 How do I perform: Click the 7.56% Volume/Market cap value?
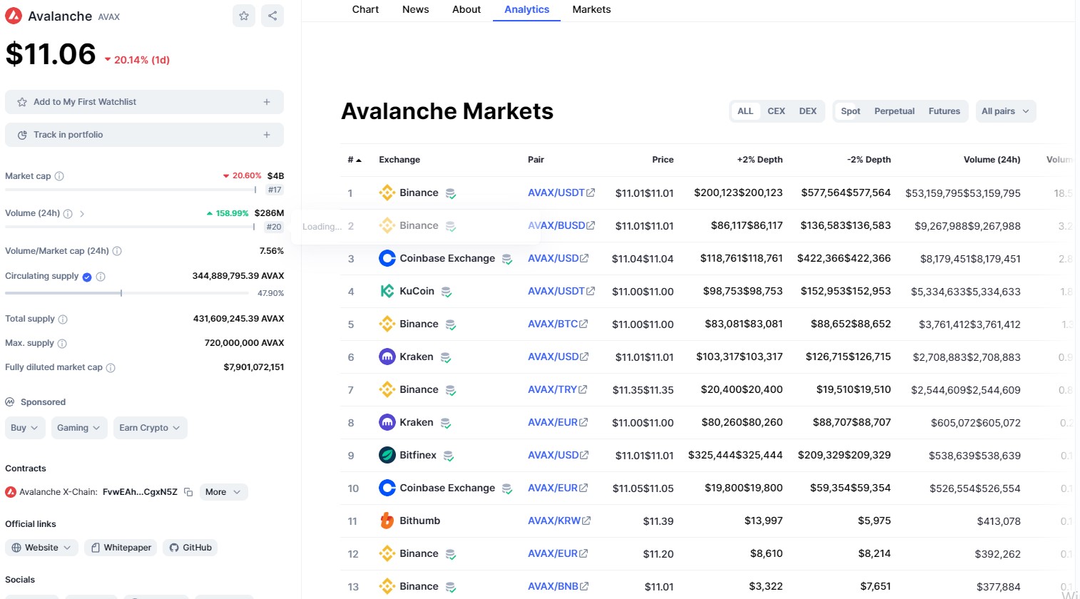[272, 251]
